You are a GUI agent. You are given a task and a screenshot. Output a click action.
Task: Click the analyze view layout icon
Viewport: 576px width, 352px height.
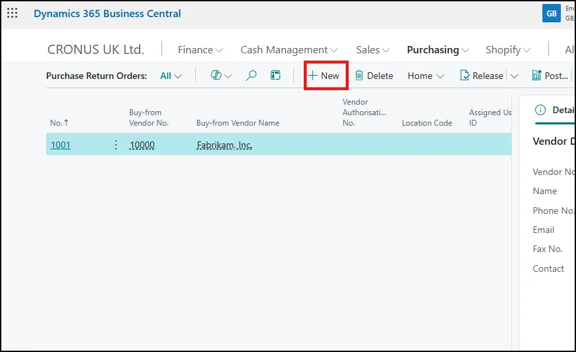point(275,76)
